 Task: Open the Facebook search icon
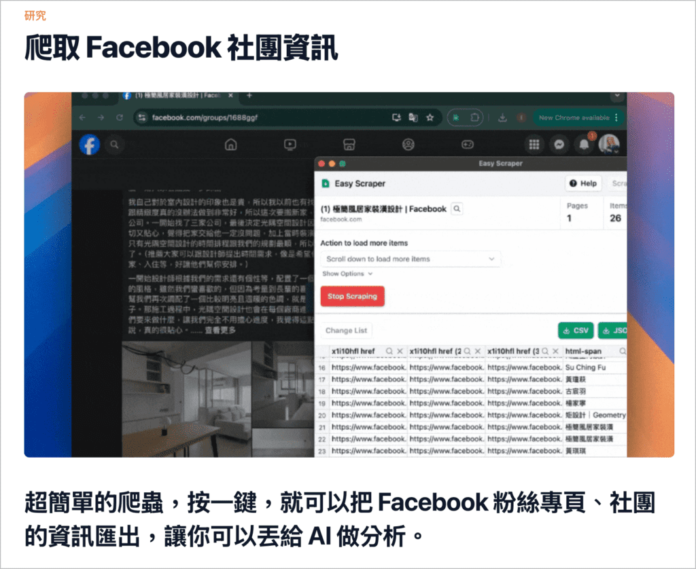[x=114, y=145]
